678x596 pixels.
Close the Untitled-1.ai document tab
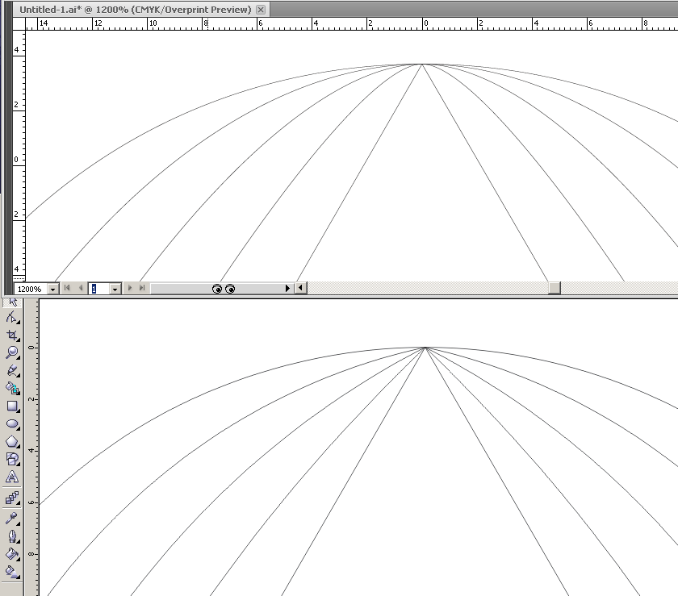[261, 10]
